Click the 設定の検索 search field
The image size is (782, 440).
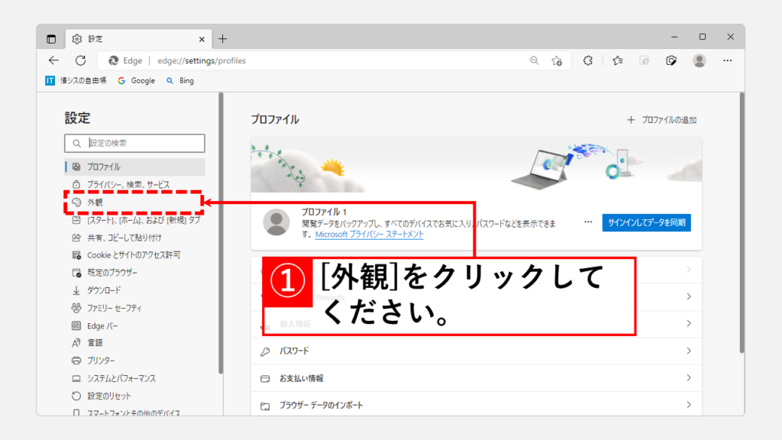coord(143,143)
